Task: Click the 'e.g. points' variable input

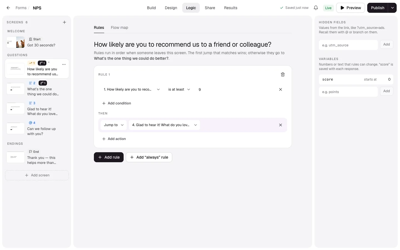Action: [348, 92]
